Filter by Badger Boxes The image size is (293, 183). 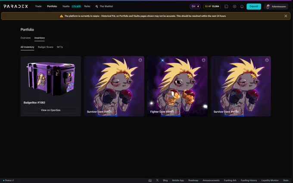pos(45,47)
